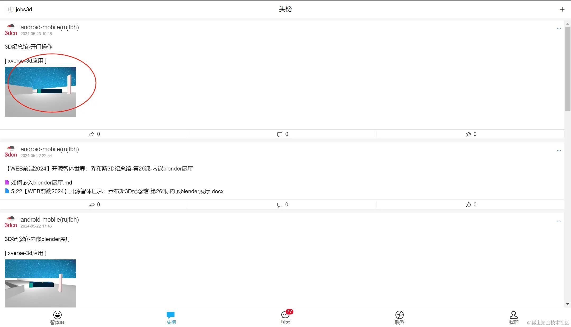Toggle like on the blender展厅 post

pos(468,204)
